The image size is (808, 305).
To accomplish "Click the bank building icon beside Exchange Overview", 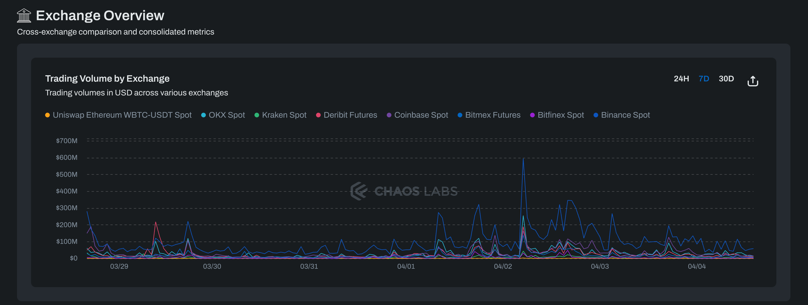I will pos(24,15).
